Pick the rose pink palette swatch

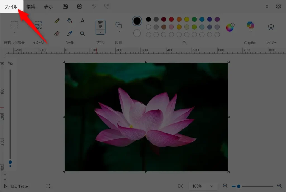[171, 27]
